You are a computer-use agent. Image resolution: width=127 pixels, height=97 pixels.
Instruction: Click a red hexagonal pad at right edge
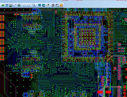click(x=125, y=90)
